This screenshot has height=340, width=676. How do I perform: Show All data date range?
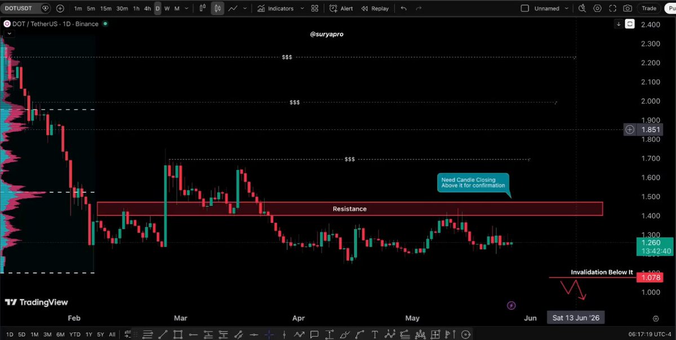(112, 334)
